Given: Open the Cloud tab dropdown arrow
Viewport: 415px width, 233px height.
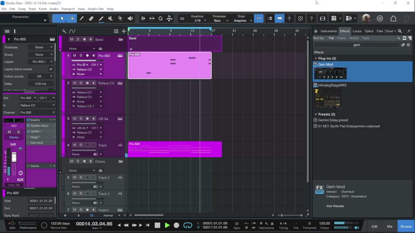Looking at the screenshot, I should click(x=395, y=31).
